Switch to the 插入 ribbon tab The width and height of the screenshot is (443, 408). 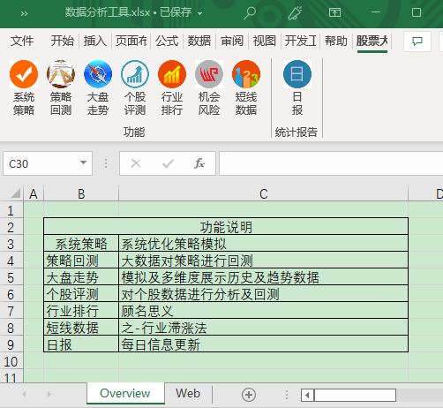point(94,41)
